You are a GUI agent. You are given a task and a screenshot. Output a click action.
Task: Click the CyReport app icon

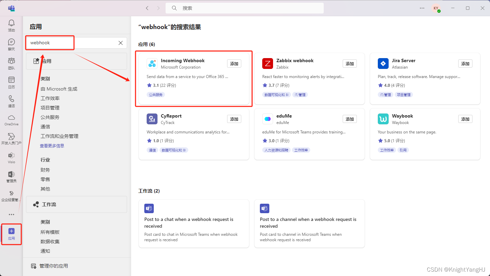(152, 119)
